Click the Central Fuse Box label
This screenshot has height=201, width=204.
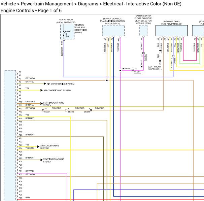pyautogui.click(x=81, y=29)
